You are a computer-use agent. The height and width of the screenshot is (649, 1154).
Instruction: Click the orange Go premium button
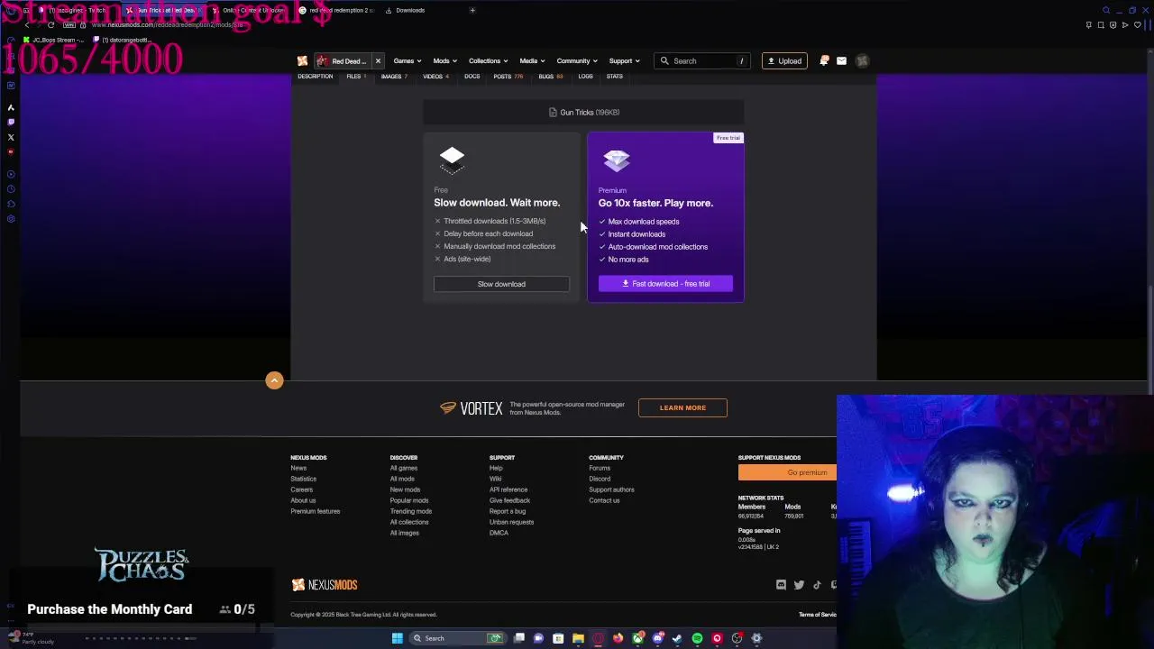pos(787,472)
